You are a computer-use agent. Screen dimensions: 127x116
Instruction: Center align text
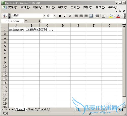click(81, 16)
